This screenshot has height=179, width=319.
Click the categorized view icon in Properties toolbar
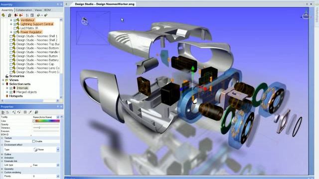tap(3, 112)
